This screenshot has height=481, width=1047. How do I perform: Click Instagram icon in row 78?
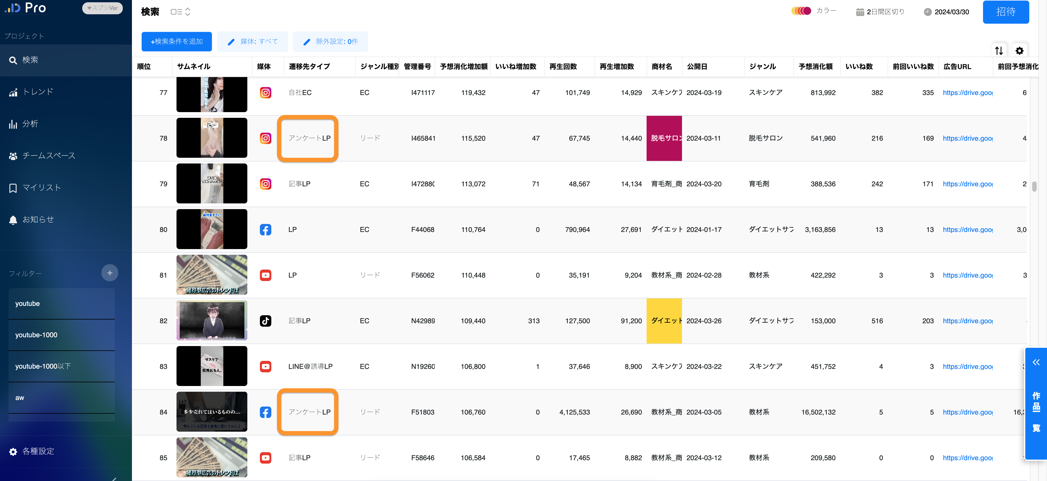coord(265,138)
